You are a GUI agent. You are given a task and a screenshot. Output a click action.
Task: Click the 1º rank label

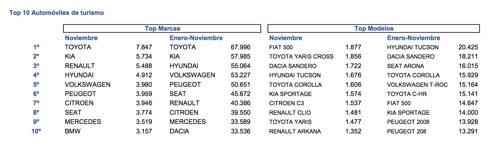click(x=36, y=47)
